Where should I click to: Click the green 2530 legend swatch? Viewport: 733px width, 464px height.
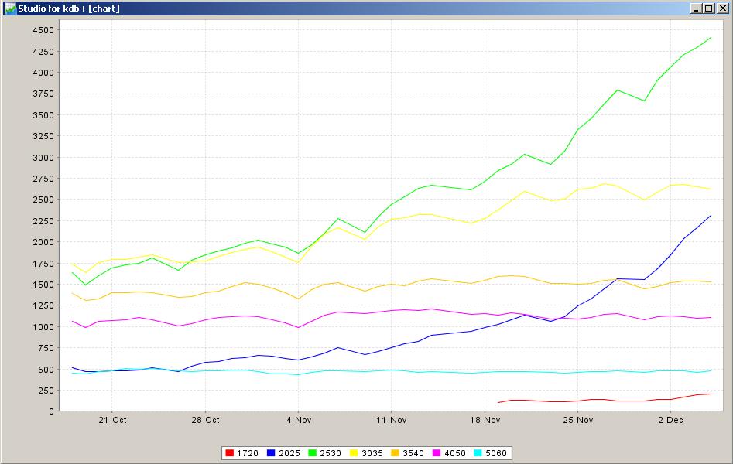point(312,452)
